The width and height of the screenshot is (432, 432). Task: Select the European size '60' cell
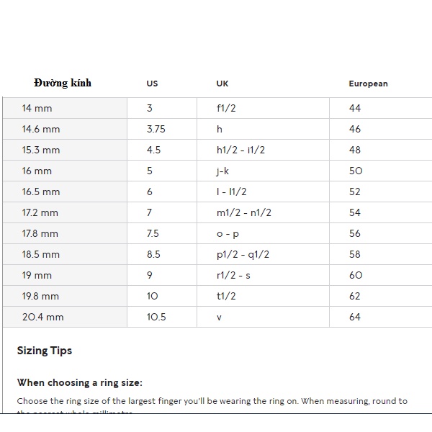pyautogui.click(x=355, y=275)
